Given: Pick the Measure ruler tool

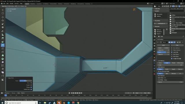Looking at the screenshot, I should 3,35.
